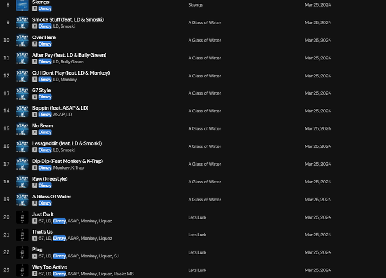Open Reekz MB artist link
This screenshot has width=386, height=278.
coord(124,274)
